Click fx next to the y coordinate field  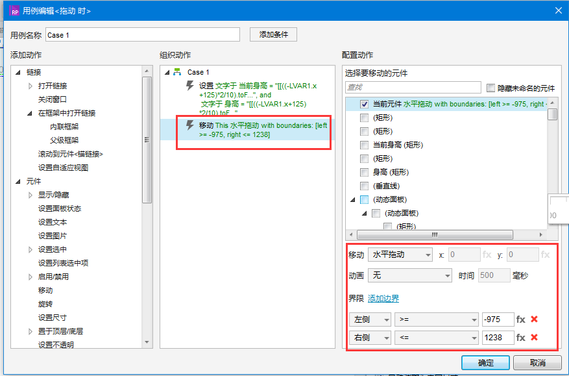(548, 255)
